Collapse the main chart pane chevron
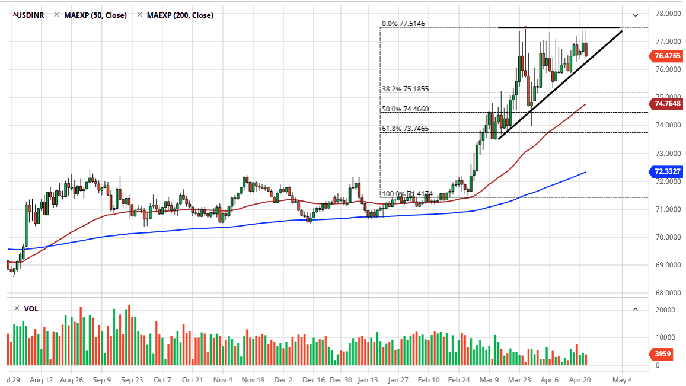The width and height of the screenshot is (686, 386). click(x=636, y=15)
